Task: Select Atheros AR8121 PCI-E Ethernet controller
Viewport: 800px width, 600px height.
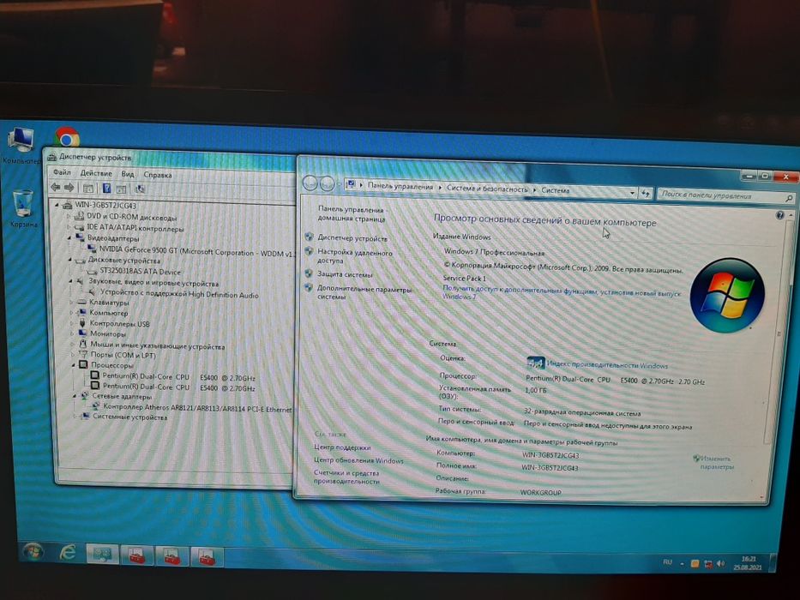Action: tap(197, 408)
